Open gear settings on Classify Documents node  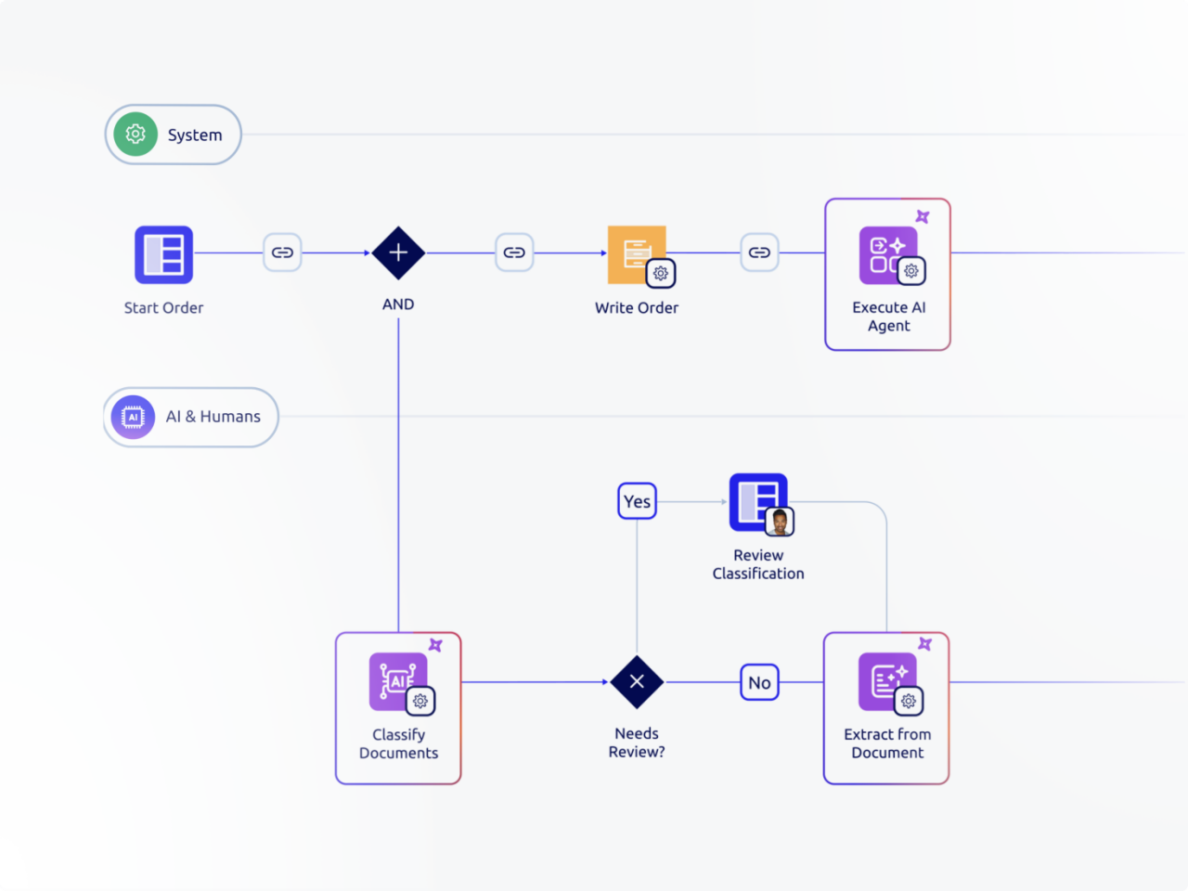(x=420, y=702)
